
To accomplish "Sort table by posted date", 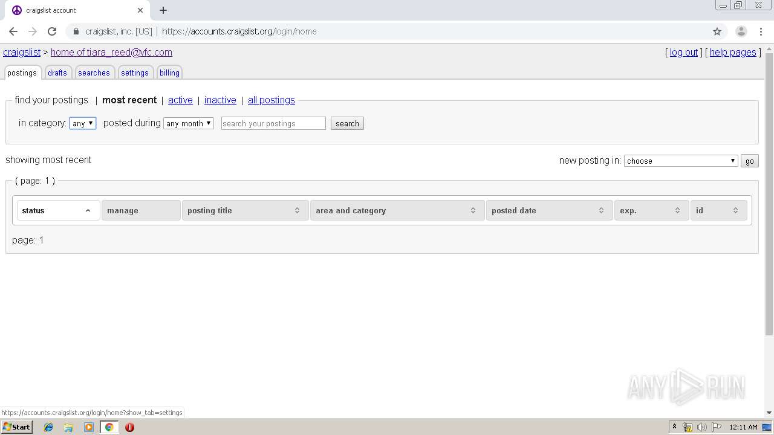I will pyautogui.click(x=549, y=210).
